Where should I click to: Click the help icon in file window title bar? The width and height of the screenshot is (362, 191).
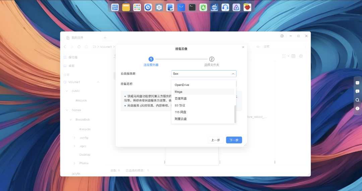[x=282, y=36]
